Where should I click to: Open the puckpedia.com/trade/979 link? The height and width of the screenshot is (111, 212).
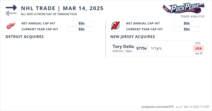(x=158, y=107)
